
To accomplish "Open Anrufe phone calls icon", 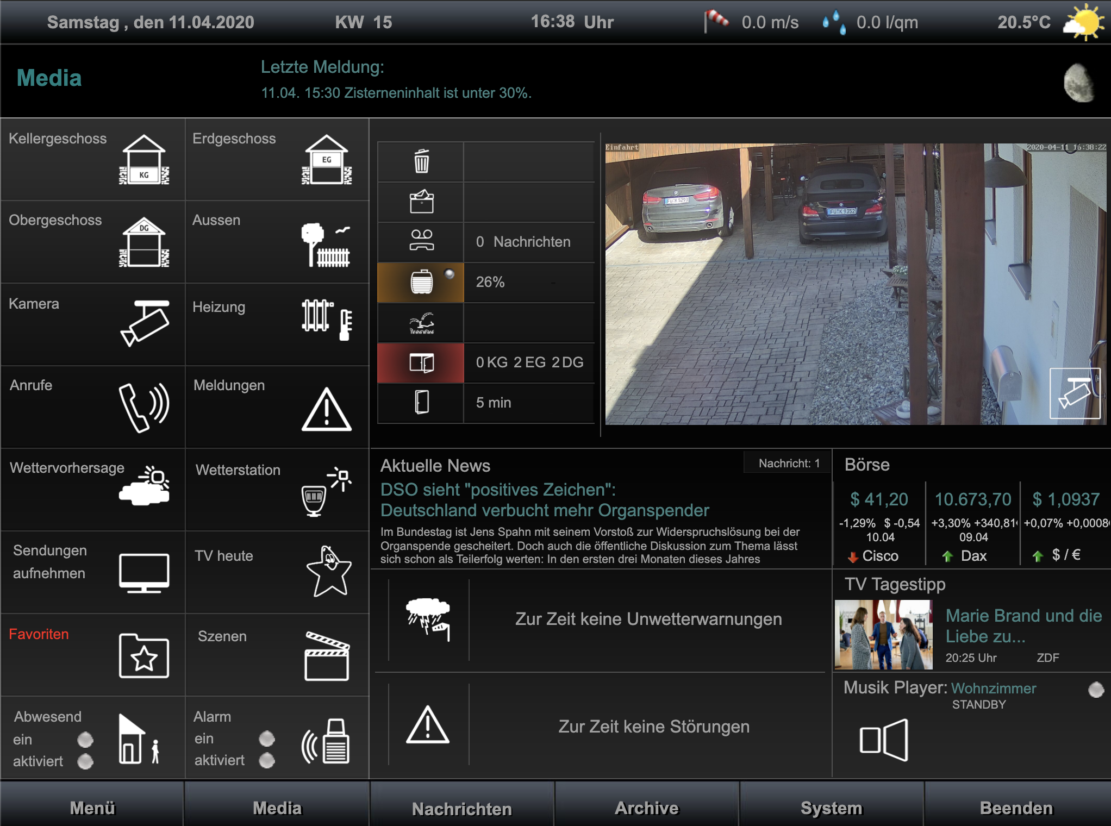I will pos(143,408).
